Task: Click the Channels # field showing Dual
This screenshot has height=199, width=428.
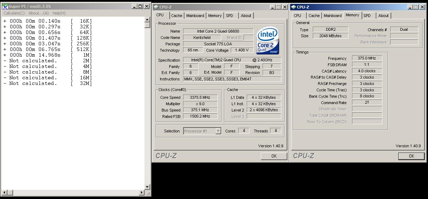Action: tap(404, 29)
